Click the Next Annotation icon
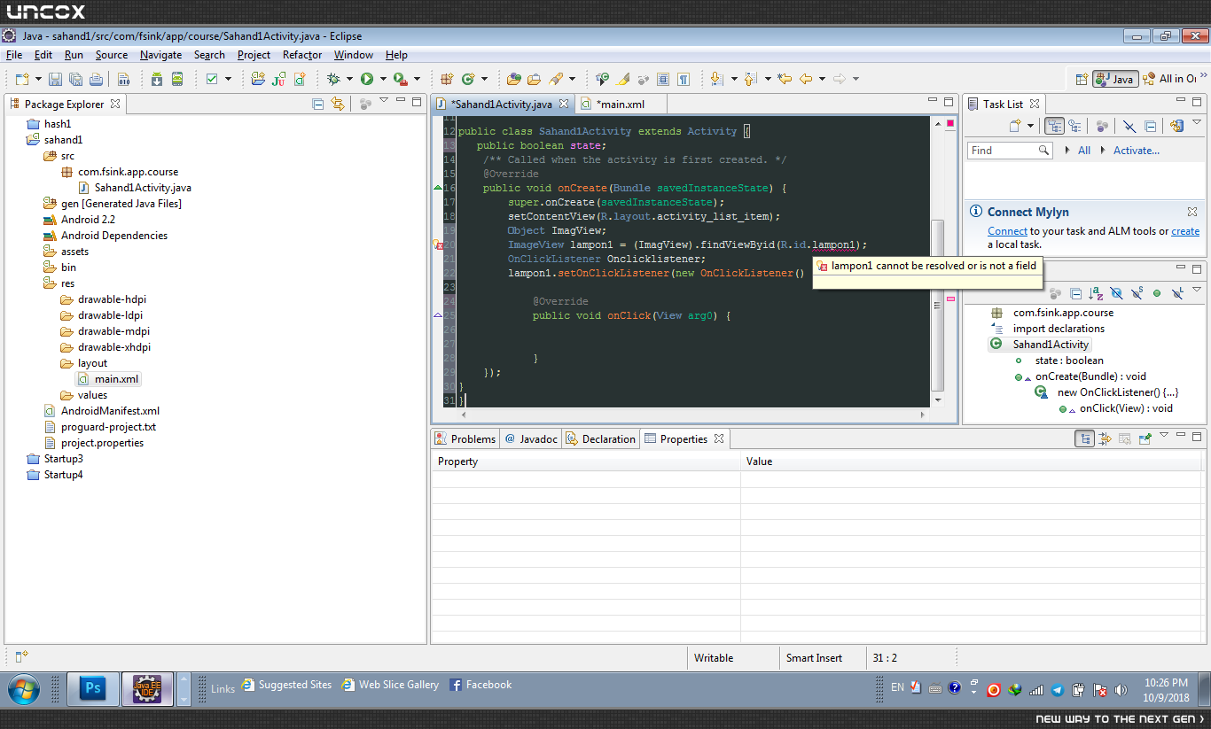Screen dimensions: 1211x729 pos(717,79)
